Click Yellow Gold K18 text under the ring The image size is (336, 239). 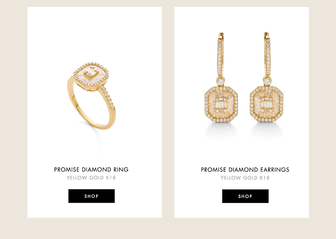[x=91, y=178]
